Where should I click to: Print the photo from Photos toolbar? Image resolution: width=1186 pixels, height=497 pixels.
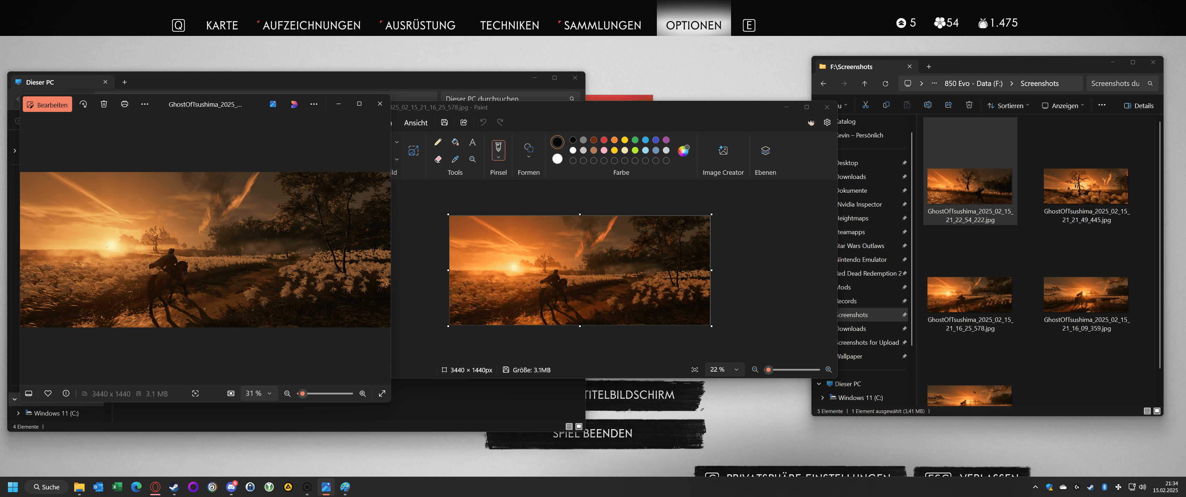click(124, 104)
